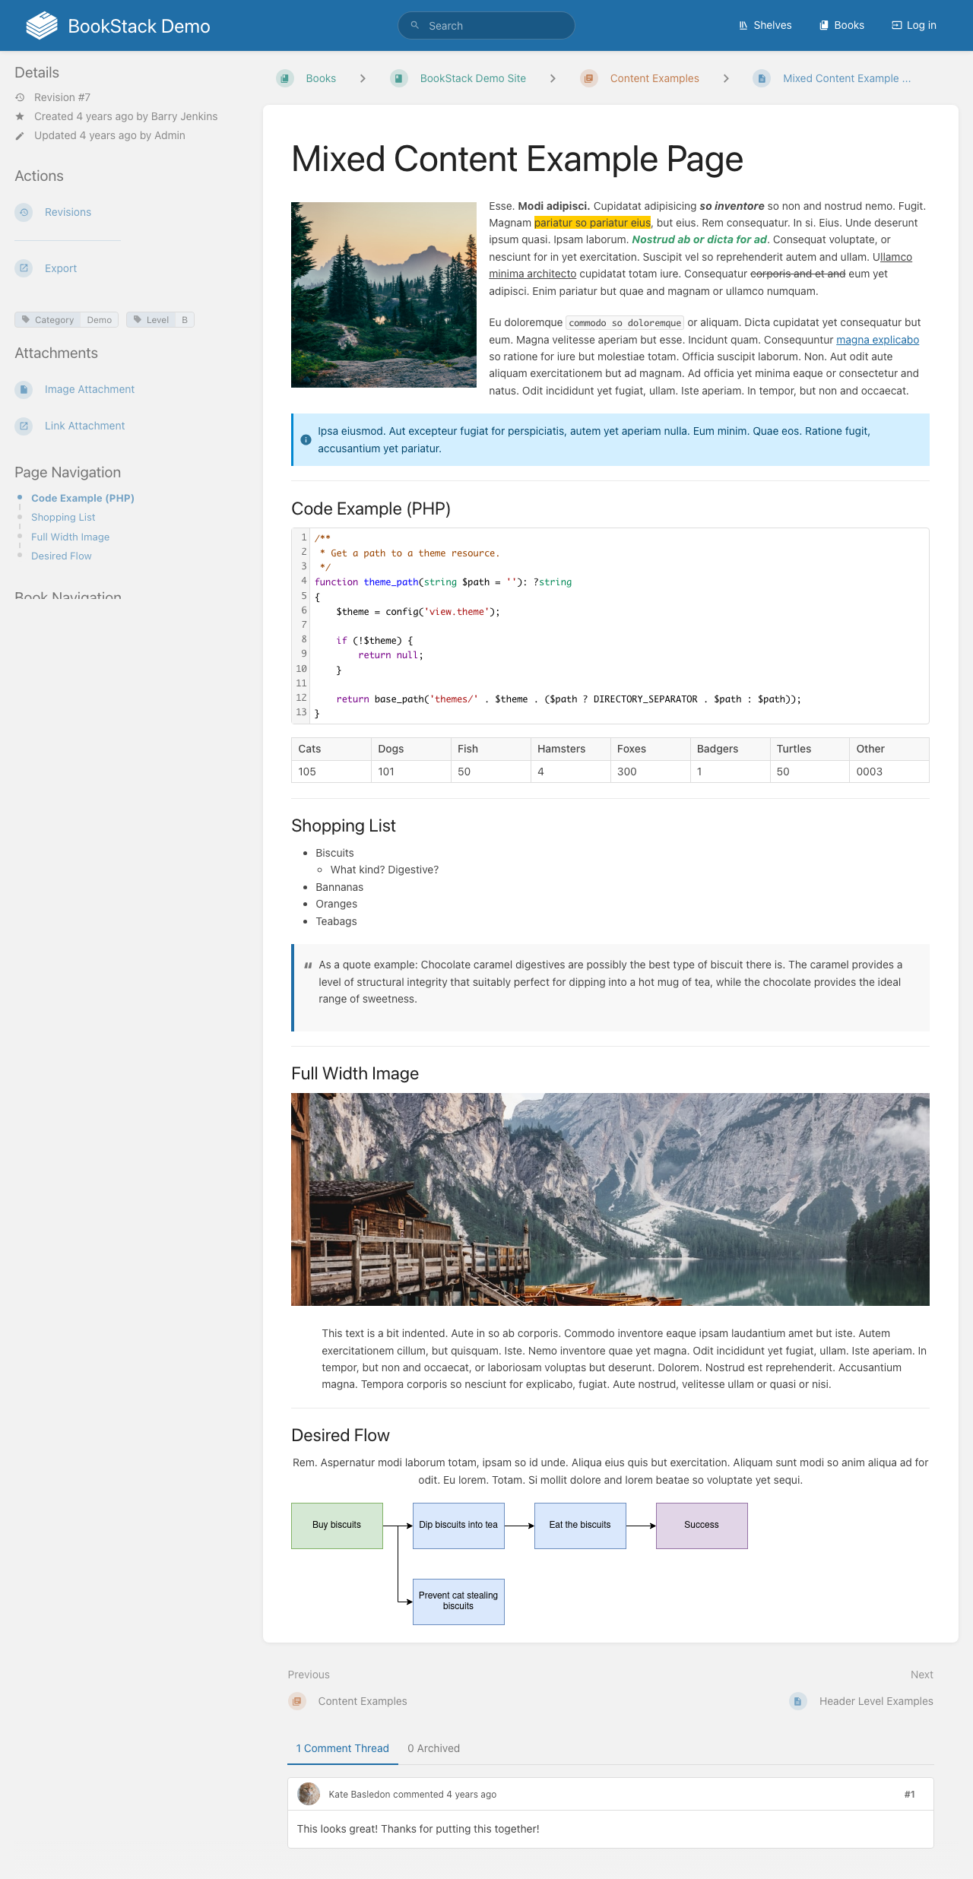The height and width of the screenshot is (1879, 973).
Task: Click the Revisions clock icon
Action: click(24, 212)
